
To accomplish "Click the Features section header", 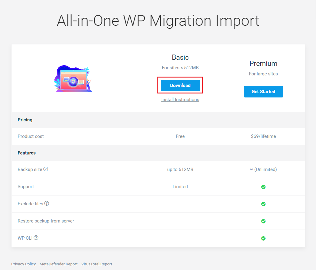I will pos(27,153).
